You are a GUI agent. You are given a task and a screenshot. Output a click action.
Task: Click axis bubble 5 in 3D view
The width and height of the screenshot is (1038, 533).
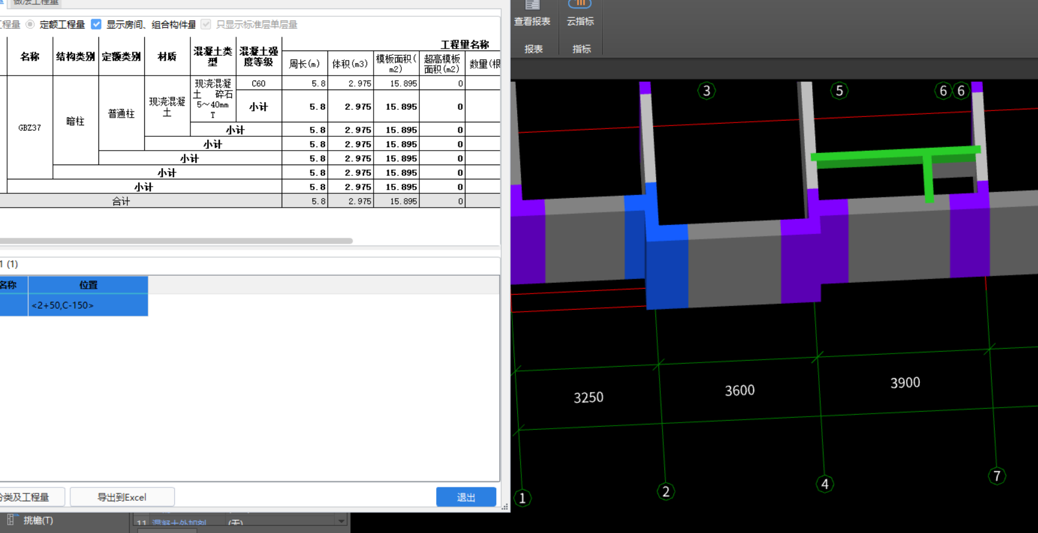tap(839, 91)
